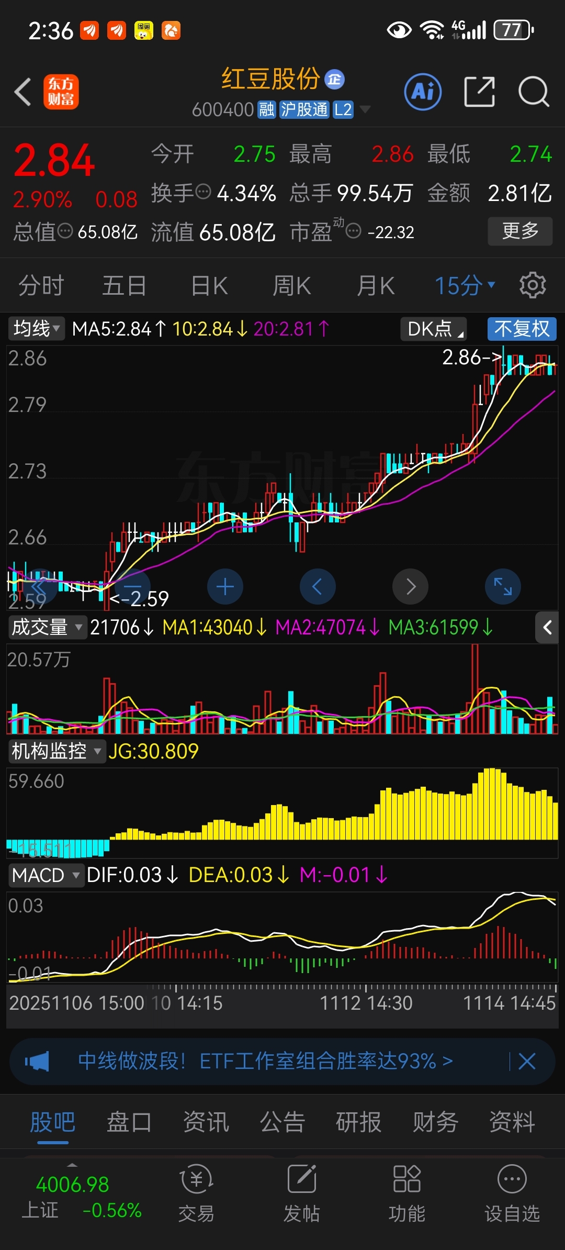Move chart right with arrow button

coord(411,587)
